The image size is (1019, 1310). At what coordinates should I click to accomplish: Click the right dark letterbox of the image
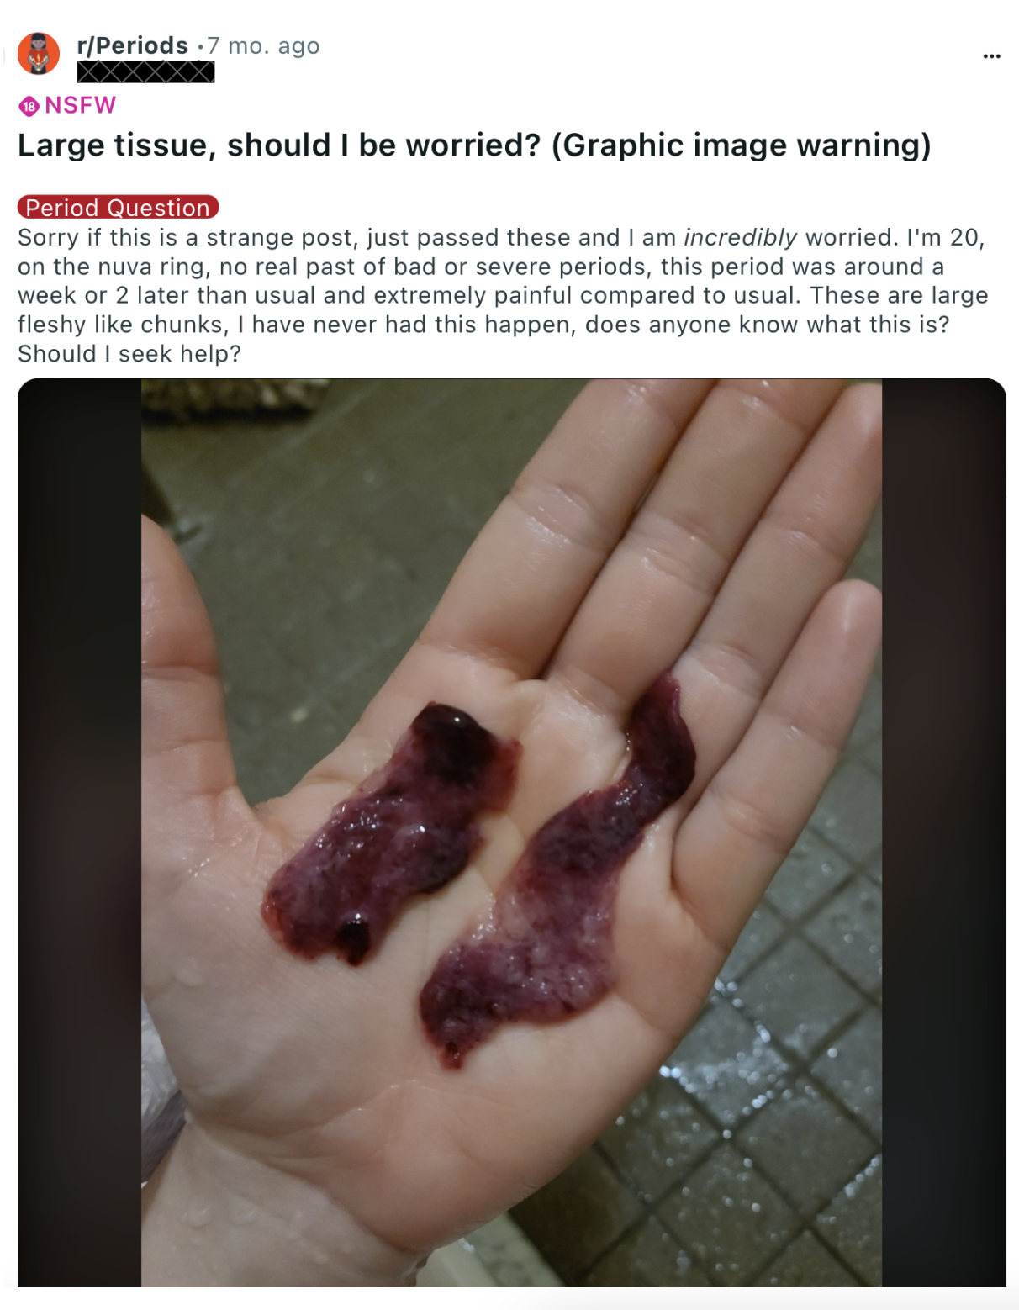click(944, 832)
